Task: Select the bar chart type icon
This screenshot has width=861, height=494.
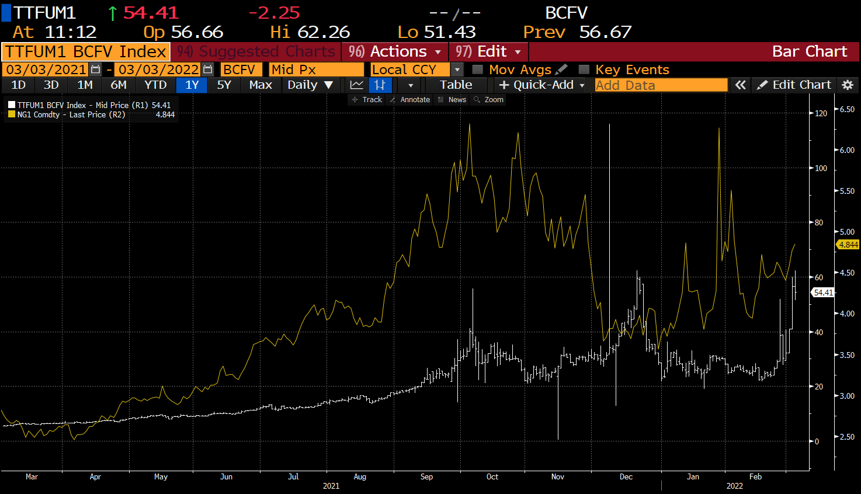Action: pyautogui.click(x=380, y=85)
